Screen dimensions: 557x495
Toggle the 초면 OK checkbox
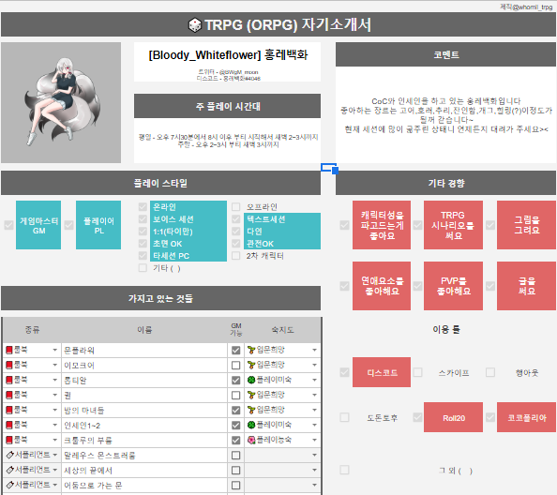pyautogui.click(x=143, y=244)
